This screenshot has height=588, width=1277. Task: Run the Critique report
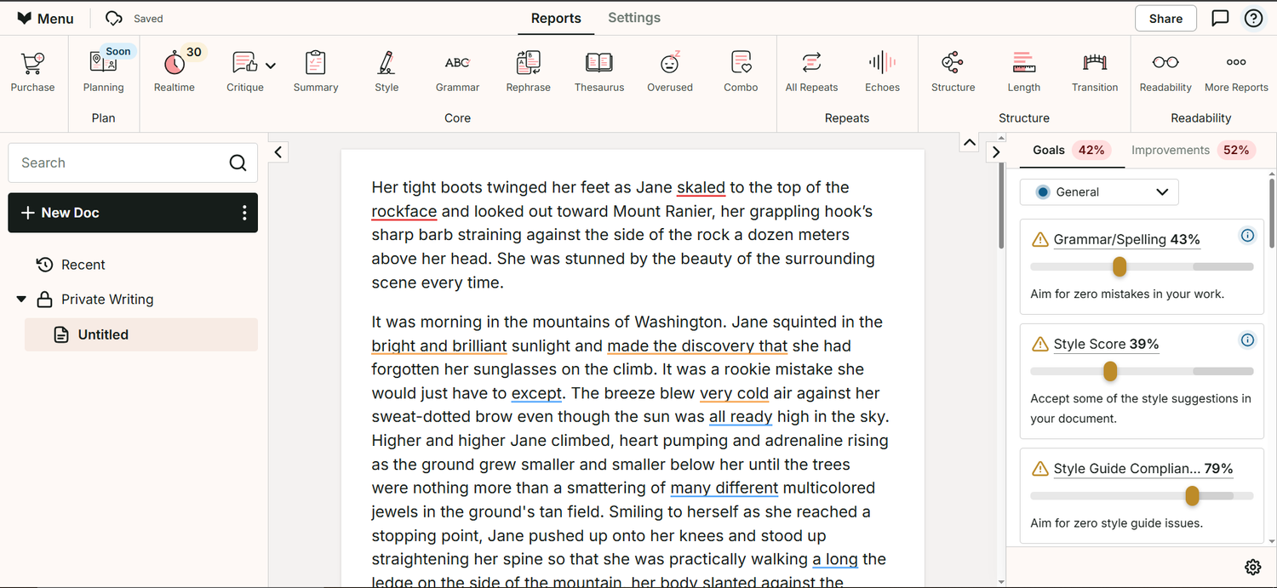(244, 71)
